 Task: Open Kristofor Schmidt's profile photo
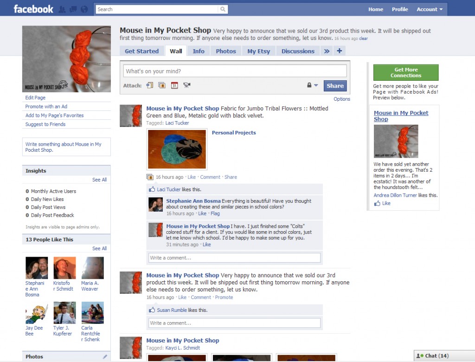[x=64, y=268]
